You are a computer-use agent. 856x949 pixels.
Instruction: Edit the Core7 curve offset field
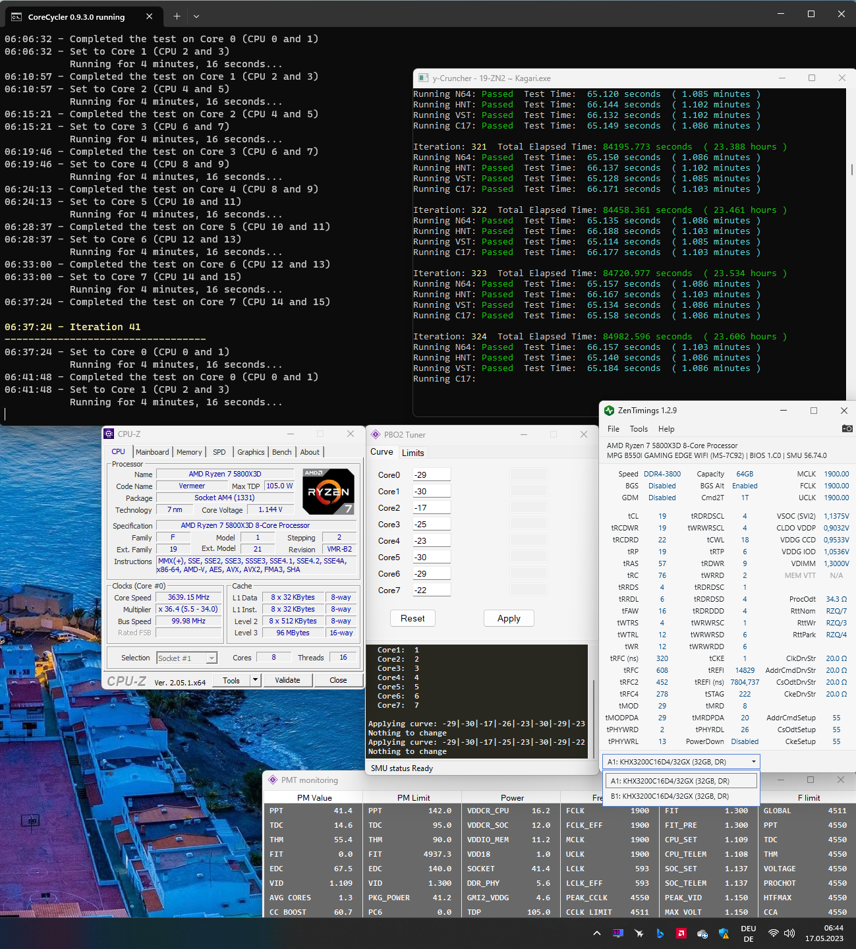coord(432,590)
